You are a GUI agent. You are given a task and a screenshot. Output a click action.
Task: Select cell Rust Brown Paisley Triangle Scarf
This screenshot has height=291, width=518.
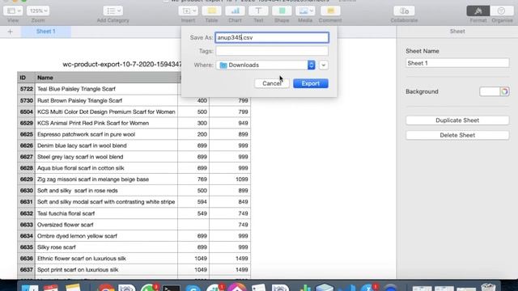pyautogui.click(x=106, y=100)
